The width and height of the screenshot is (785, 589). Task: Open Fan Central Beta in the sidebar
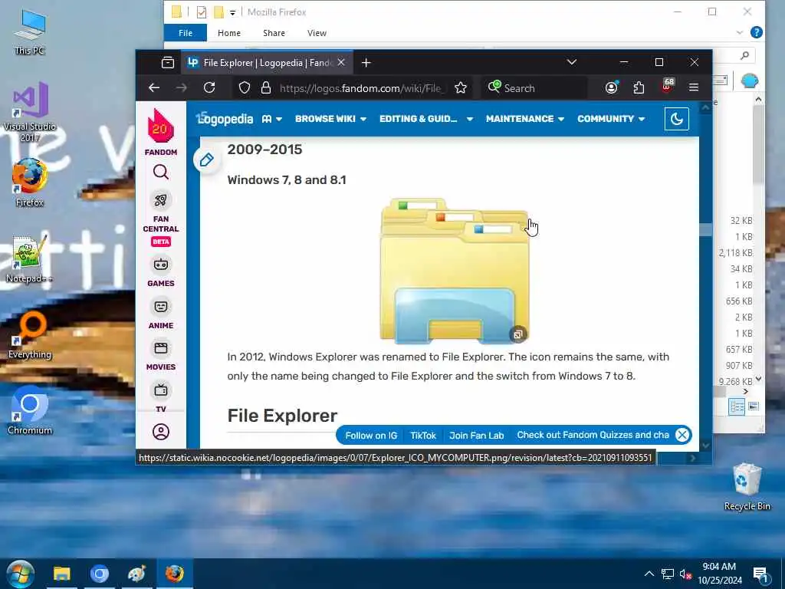pos(161,219)
